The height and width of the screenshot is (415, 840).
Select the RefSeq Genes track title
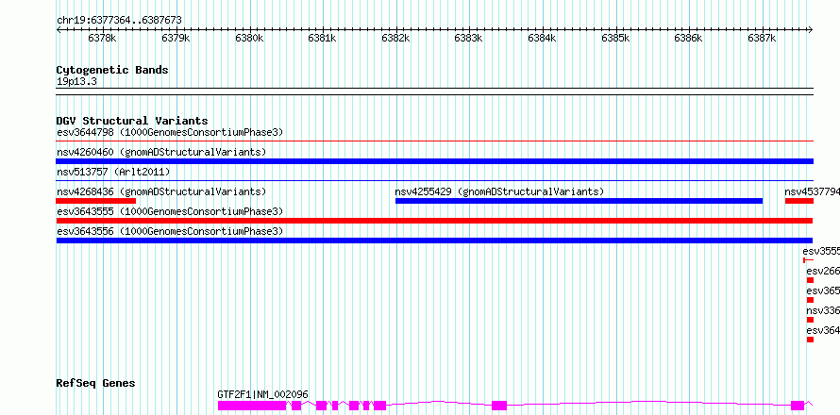tap(96, 384)
